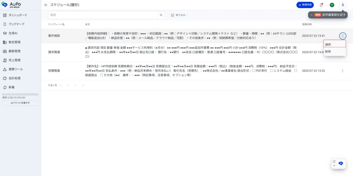Click the 新規作成 button
Image resolution: width=353 pixels, height=176 pixels.
tap(305, 5)
